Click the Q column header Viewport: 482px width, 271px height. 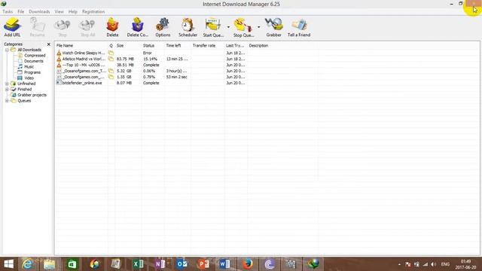tap(111, 45)
